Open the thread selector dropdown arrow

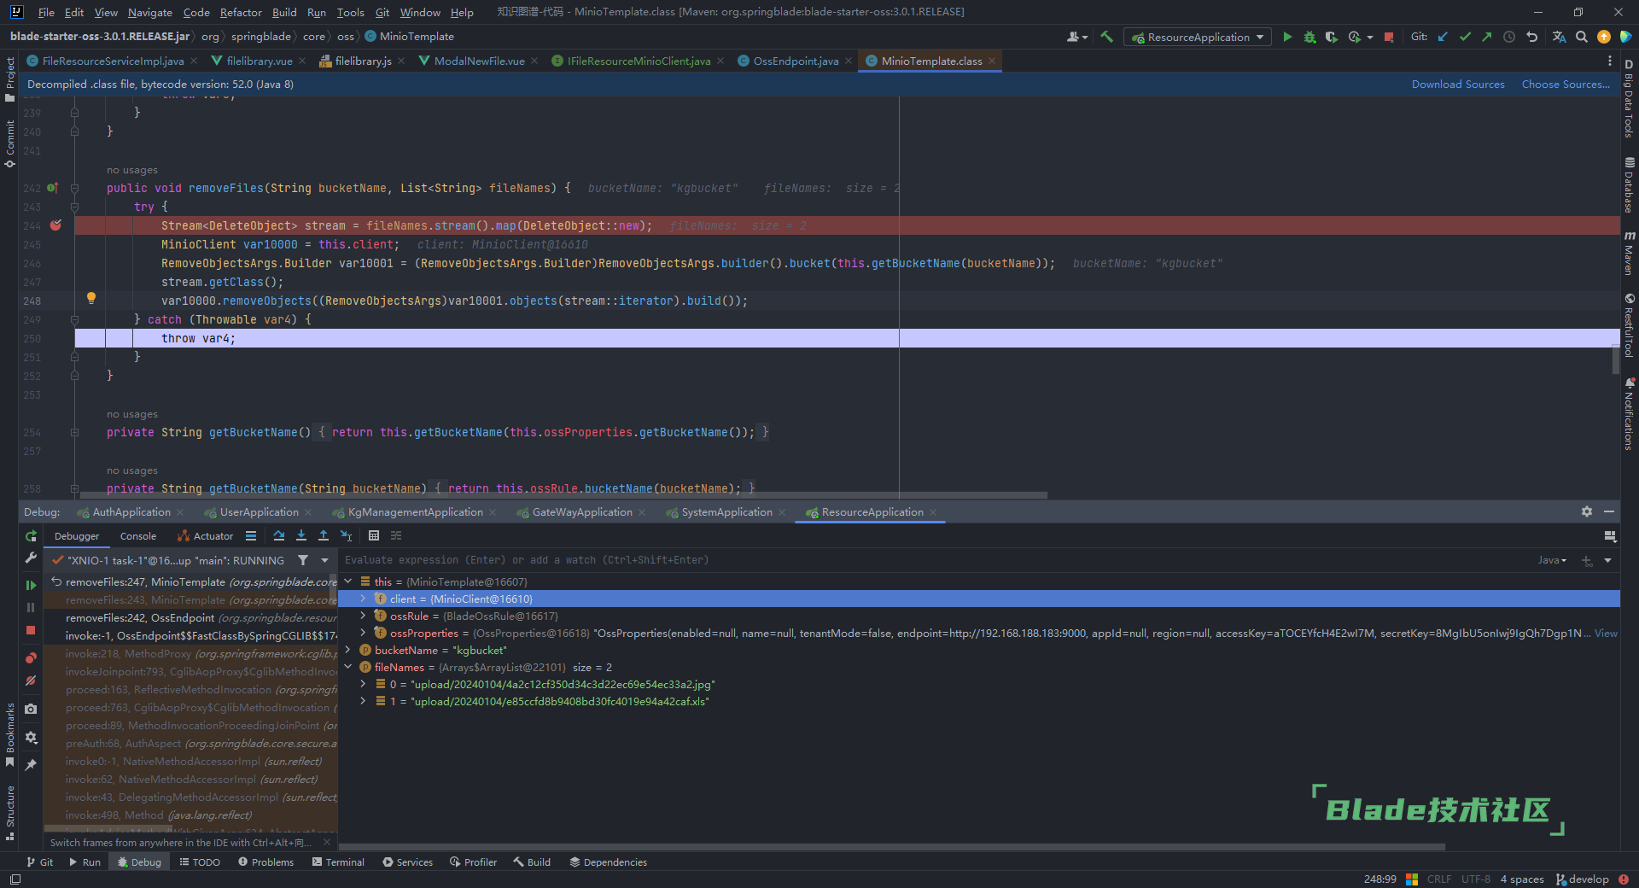(x=324, y=560)
